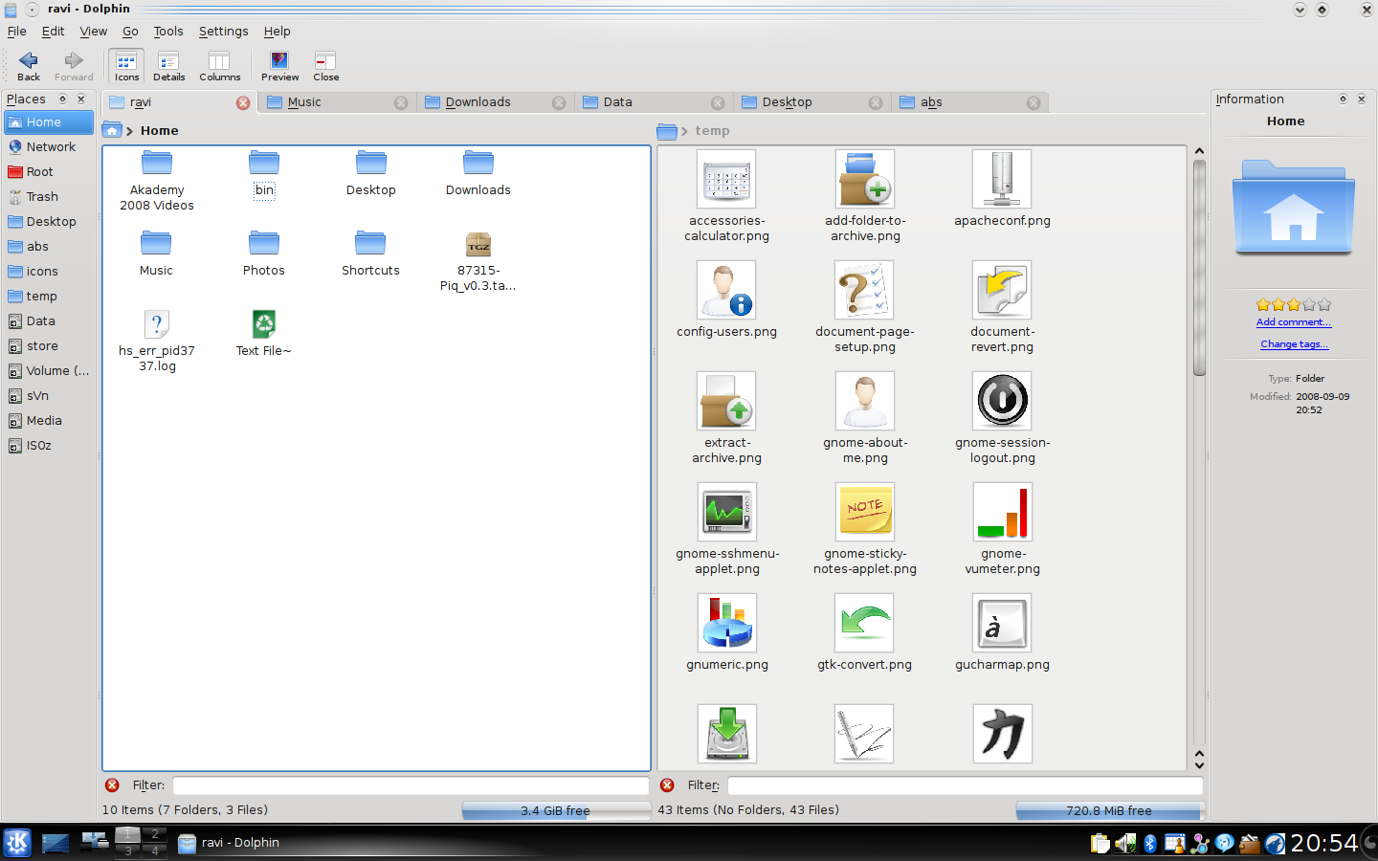Select ISOz volume in Places

[x=49, y=446]
